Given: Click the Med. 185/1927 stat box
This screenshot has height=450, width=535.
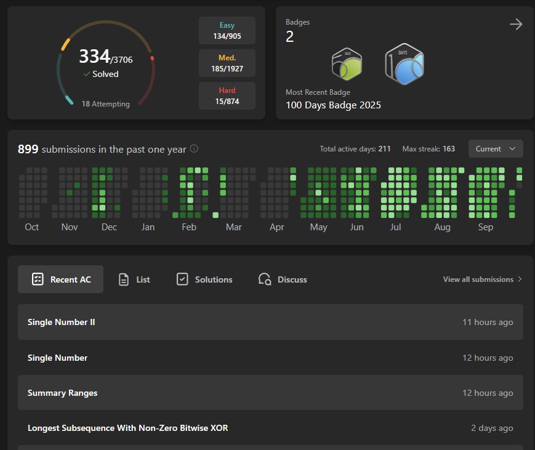Looking at the screenshot, I should click(x=227, y=63).
